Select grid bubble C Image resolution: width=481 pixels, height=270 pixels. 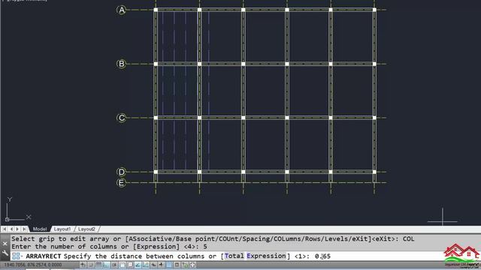click(x=122, y=118)
